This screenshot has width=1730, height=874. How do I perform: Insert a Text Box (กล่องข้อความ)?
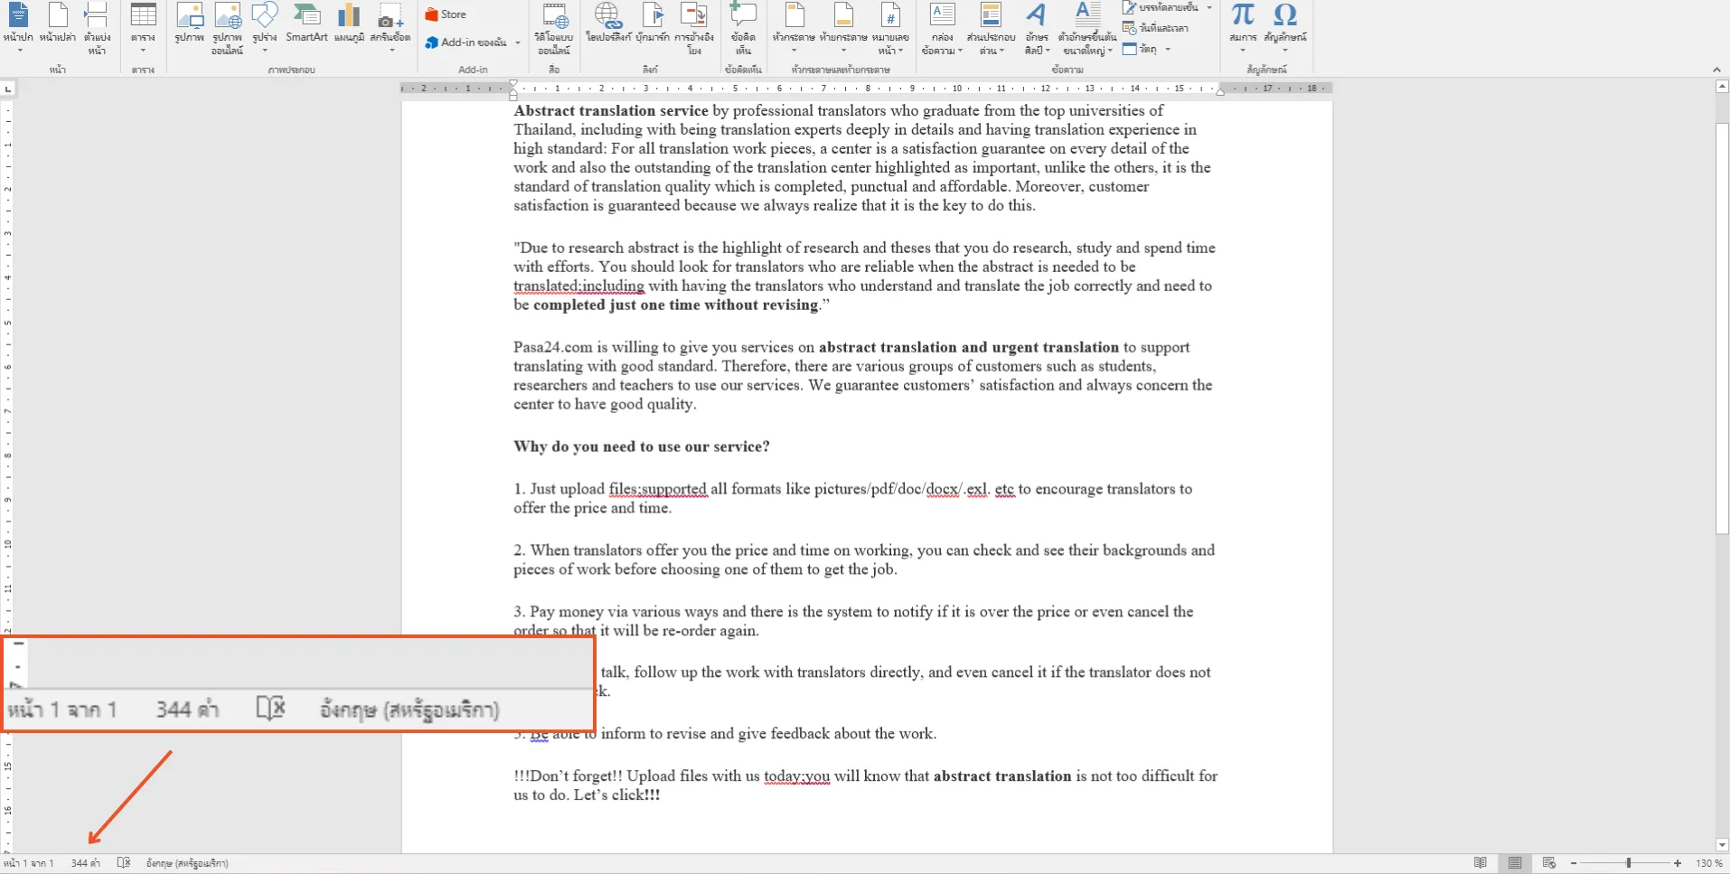click(942, 27)
